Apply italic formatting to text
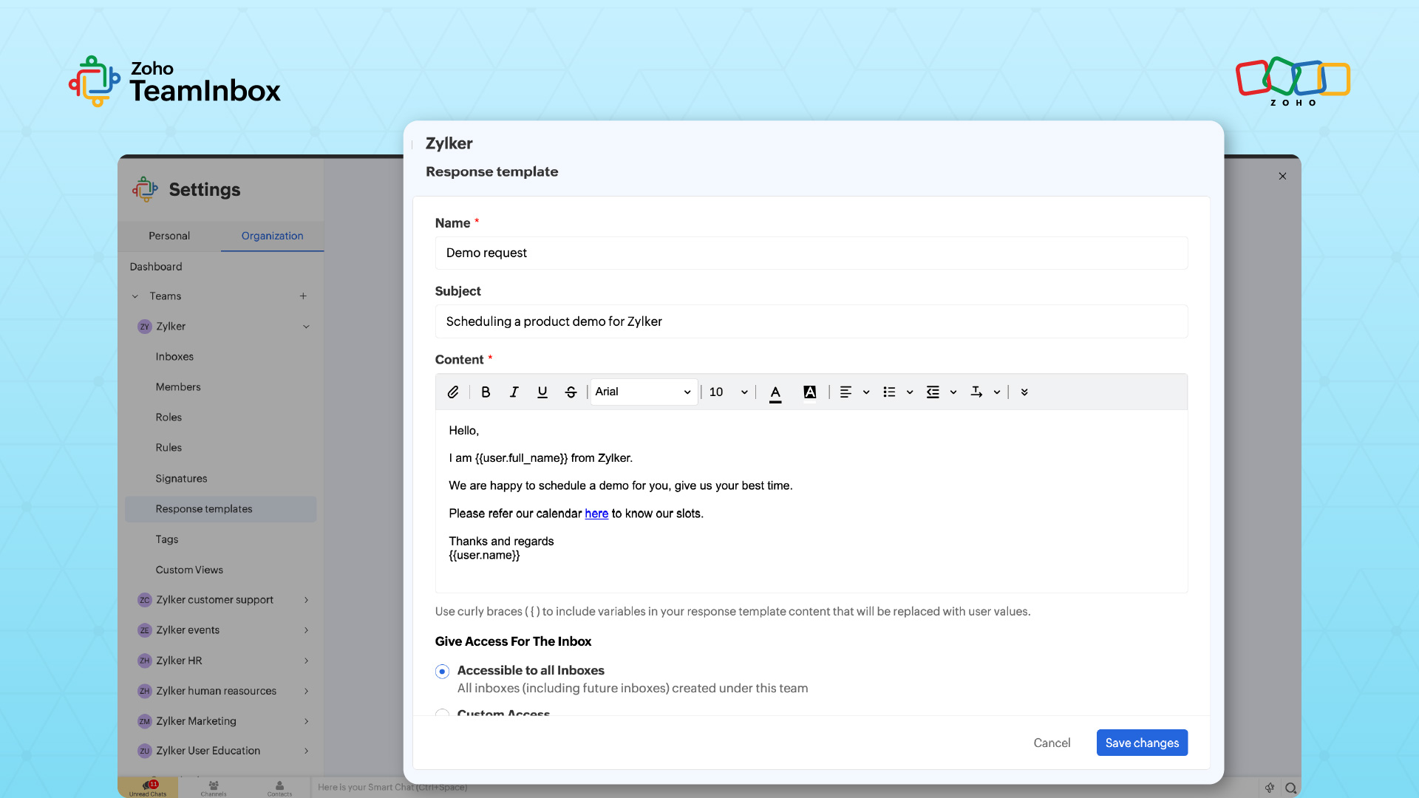 [514, 392]
